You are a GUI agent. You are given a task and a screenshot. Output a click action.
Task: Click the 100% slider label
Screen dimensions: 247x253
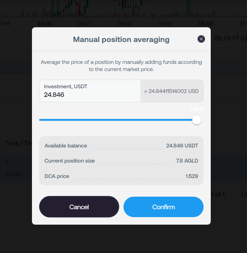197,109
